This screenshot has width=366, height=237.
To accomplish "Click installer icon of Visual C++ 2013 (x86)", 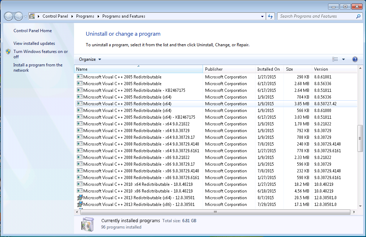I will 80,204.
